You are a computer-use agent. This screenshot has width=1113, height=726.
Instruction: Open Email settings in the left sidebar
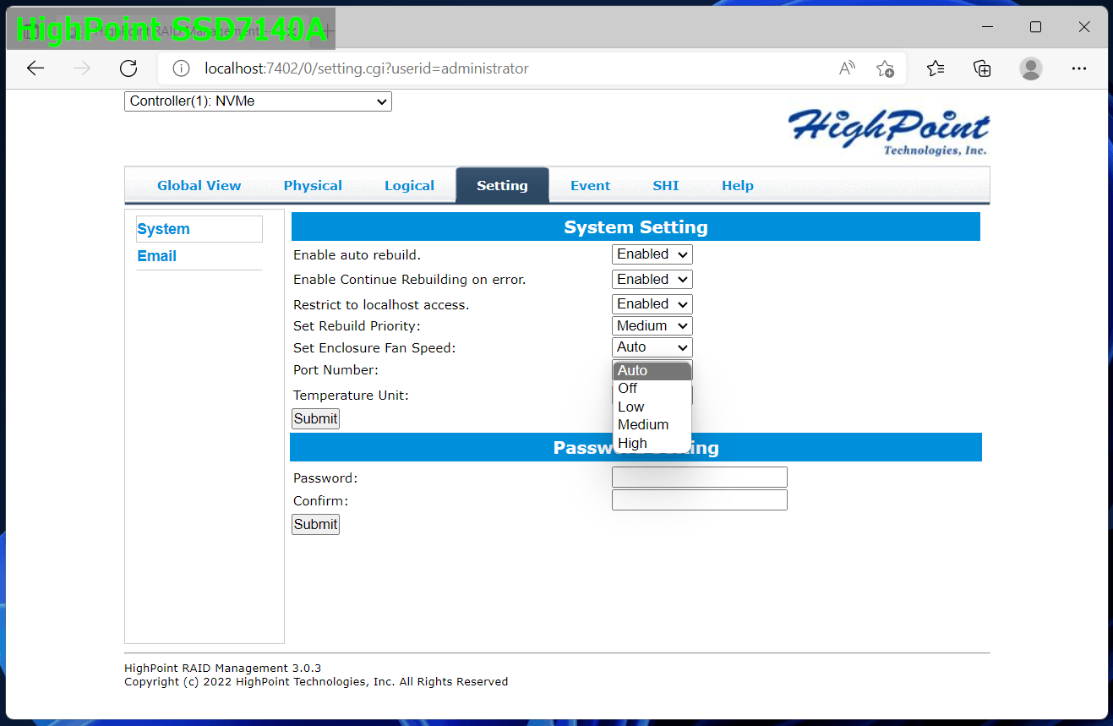(x=157, y=256)
